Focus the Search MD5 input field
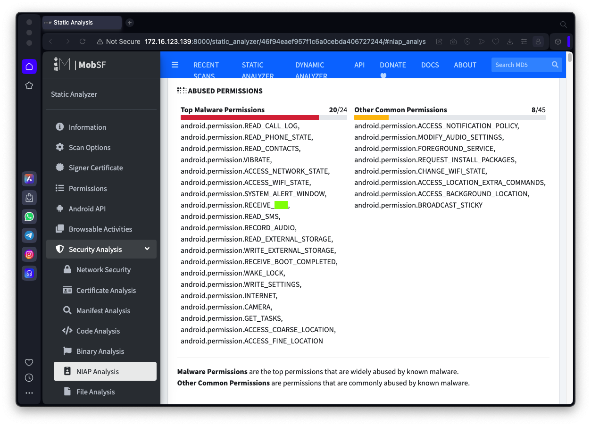 point(520,65)
